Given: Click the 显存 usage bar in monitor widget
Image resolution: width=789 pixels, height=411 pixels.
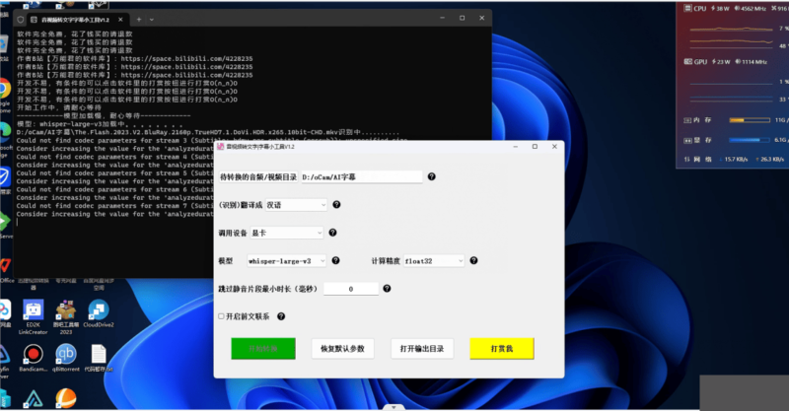Looking at the screenshot, I should coord(750,140).
